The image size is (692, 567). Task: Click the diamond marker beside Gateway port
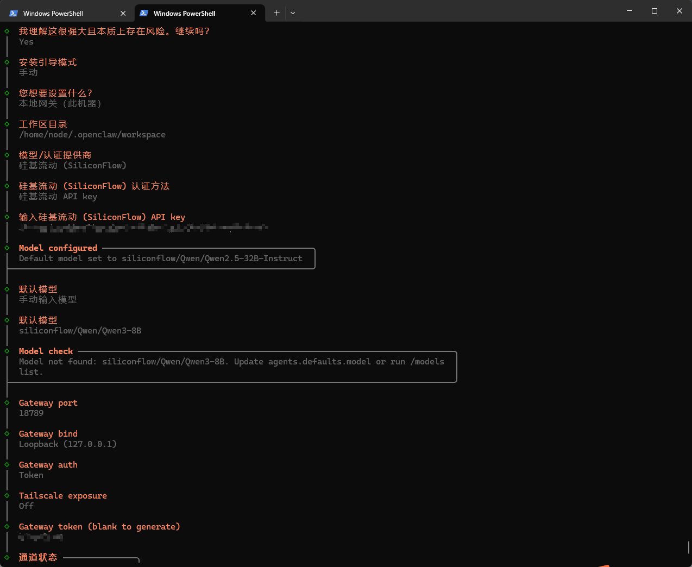[x=7, y=403]
